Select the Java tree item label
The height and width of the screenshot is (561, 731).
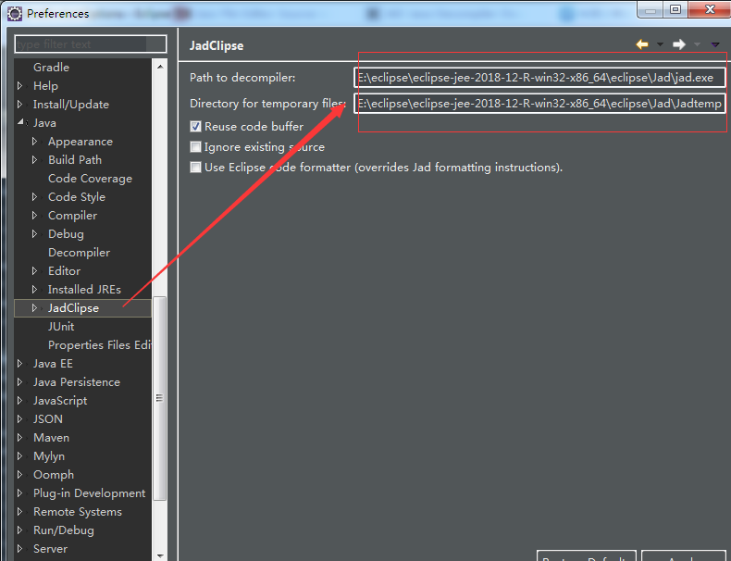(x=44, y=122)
